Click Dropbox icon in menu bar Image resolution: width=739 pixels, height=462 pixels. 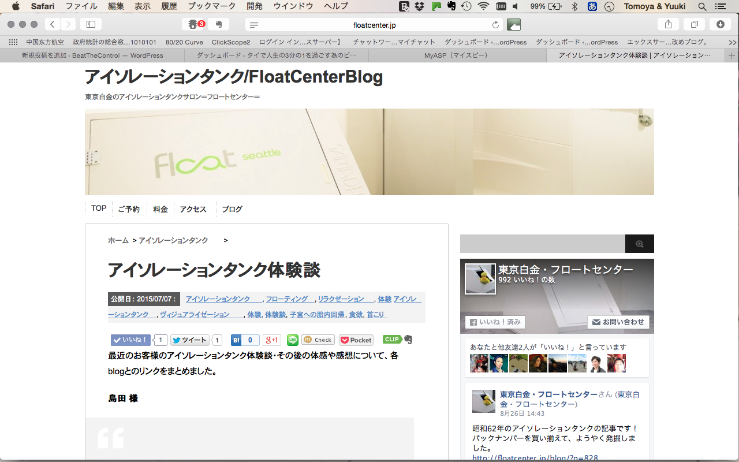pyautogui.click(x=420, y=6)
